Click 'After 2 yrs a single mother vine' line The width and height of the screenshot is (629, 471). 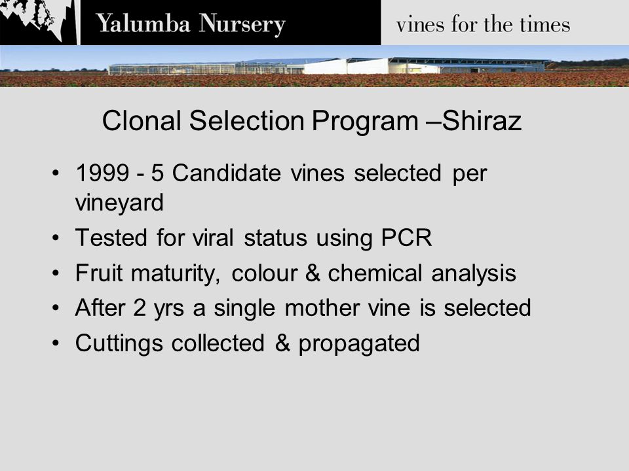pyautogui.click(x=303, y=308)
